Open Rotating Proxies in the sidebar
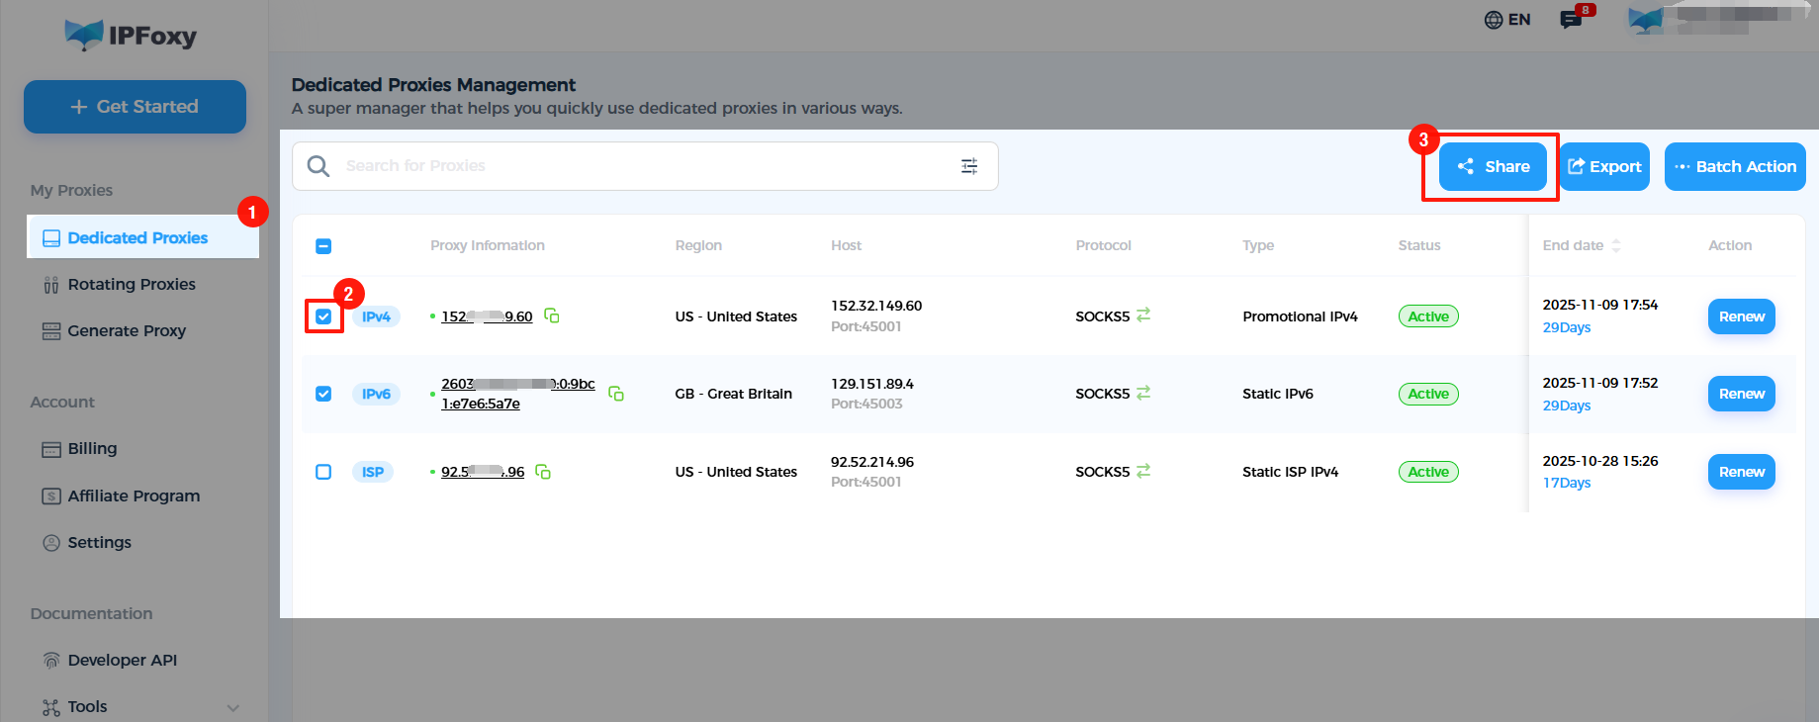This screenshot has height=722, width=1819. coord(132,285)
